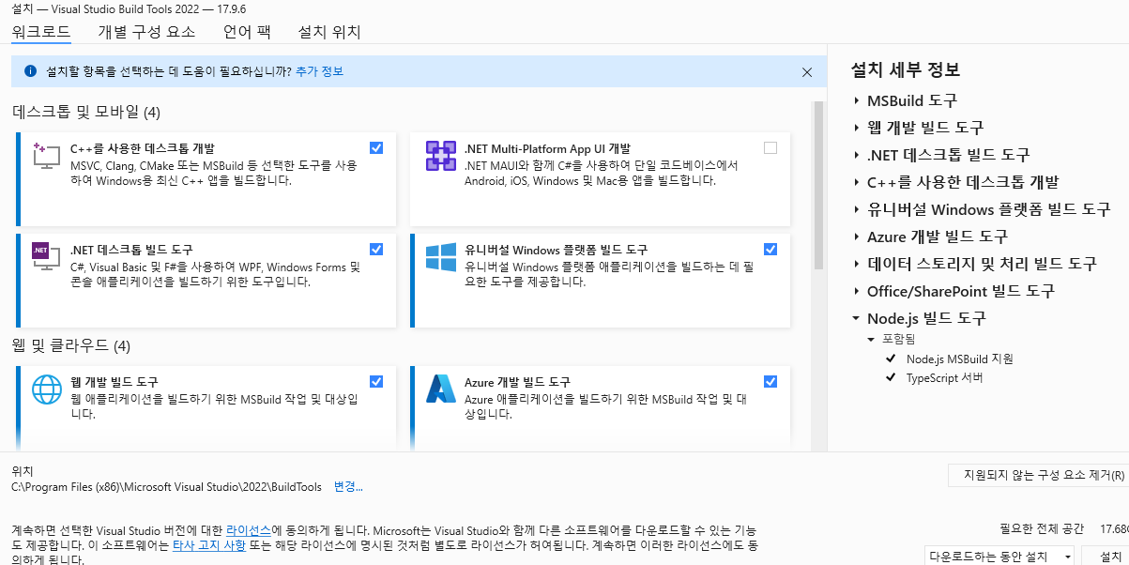This screenshot has height=565, width=1129.
Task: Click the install path C:\Program Files (x86) text
Action: [x=166, y=487]
